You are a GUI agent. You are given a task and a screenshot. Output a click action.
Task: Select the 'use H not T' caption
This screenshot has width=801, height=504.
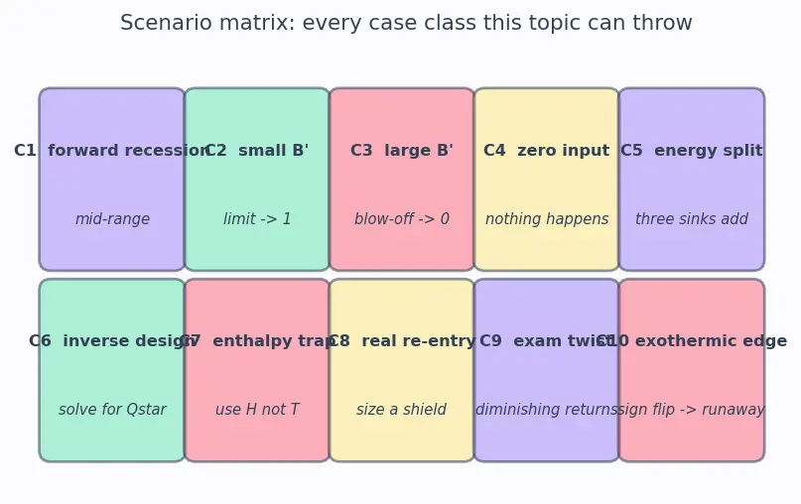pos(257,410)
